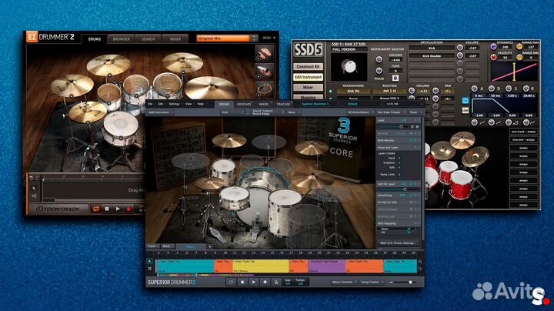Click red record button in EZdrummer 2
The image size is (554, 311).
point(129,209)
